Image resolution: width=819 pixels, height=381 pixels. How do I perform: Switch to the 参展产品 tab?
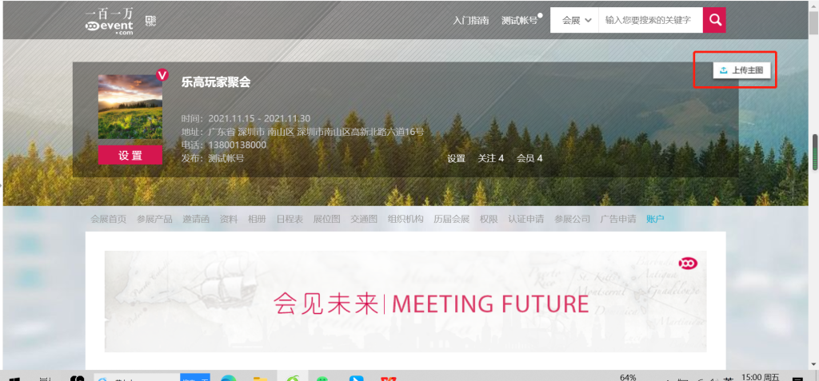click(x=154, y=219)
